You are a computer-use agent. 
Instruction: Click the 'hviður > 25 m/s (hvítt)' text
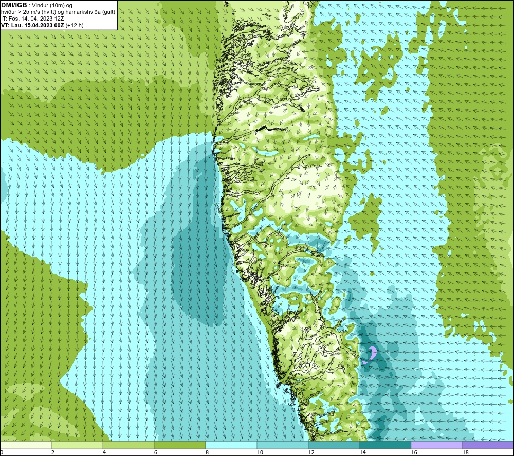pos(29,12)
